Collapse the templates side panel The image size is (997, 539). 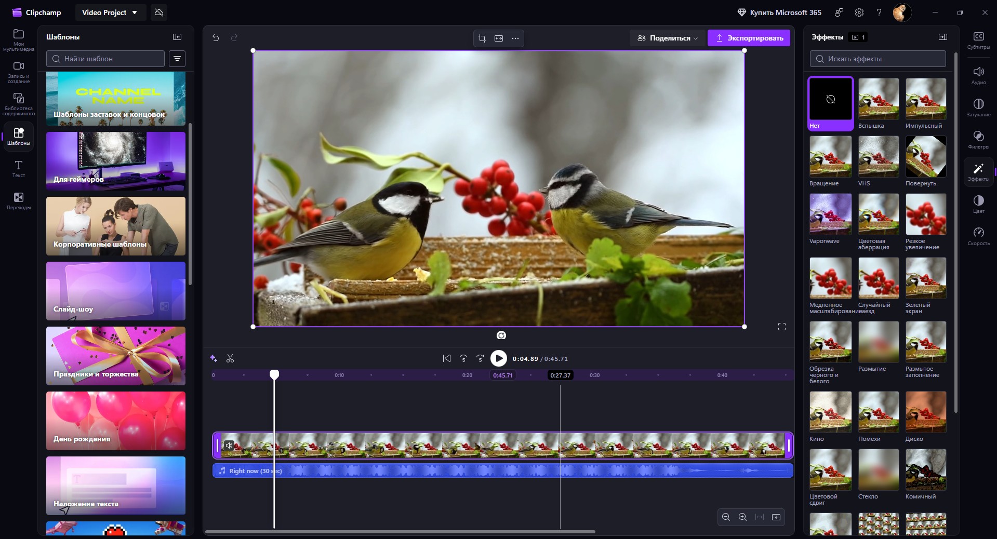[x=177, y=37]
